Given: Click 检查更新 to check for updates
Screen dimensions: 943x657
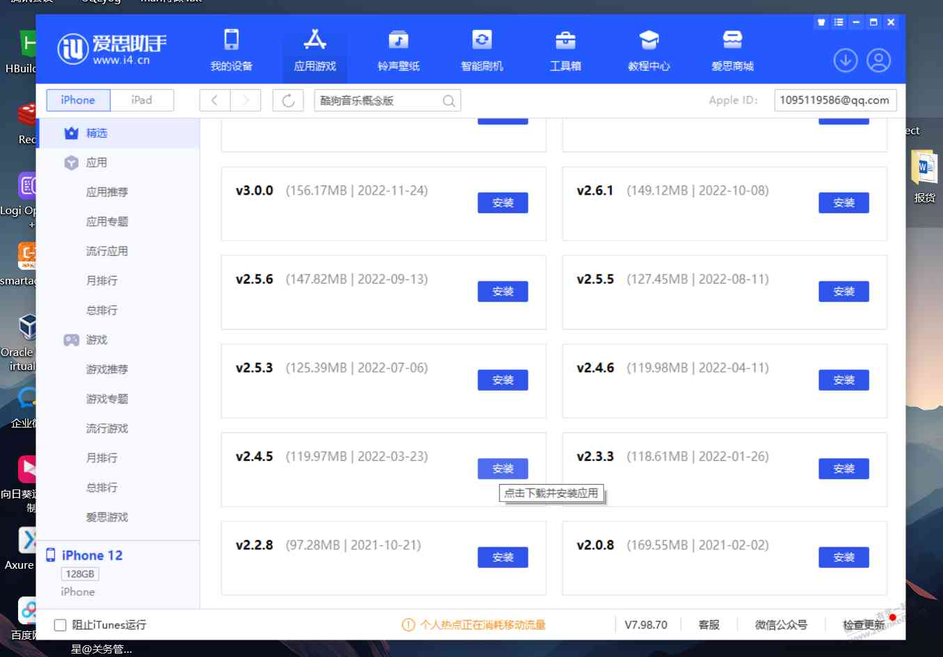Looking at the screenshot, I should (864, 625).
